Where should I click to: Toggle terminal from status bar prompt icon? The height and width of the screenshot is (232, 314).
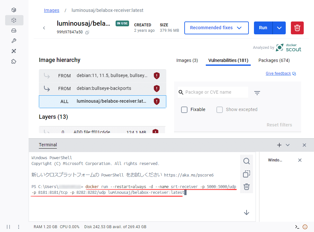pos(297,227)
